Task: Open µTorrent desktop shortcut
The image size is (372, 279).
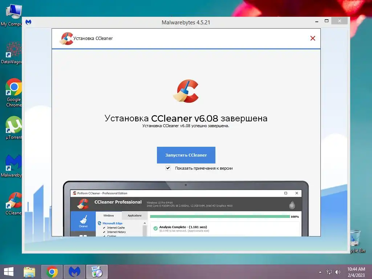Action: 13,128
